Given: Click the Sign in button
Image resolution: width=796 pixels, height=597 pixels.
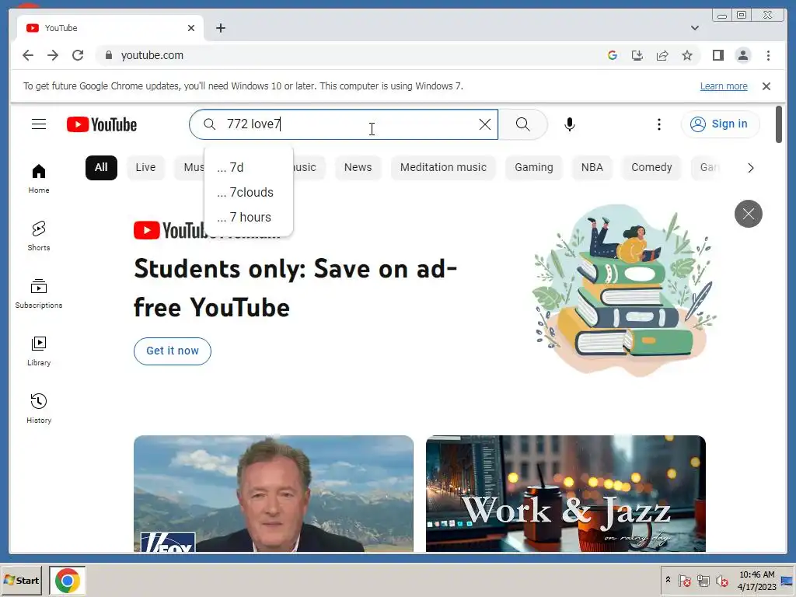Looking at the screenshot, I should tap(720, 124).
